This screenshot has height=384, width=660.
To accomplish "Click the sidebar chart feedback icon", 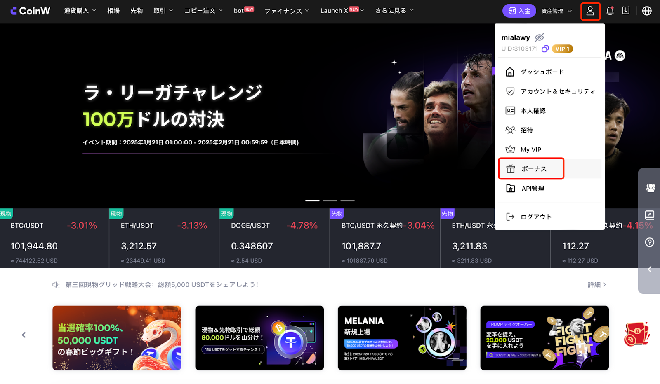I will (650, 215).
